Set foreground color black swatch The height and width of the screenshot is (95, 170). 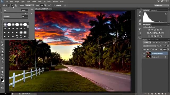tap(2, 80)
